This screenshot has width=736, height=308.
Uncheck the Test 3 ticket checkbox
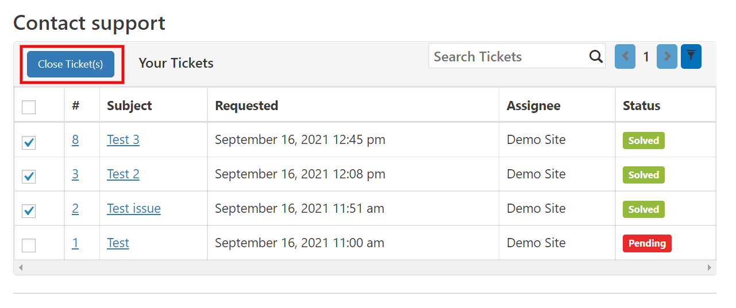click(29, 142)
